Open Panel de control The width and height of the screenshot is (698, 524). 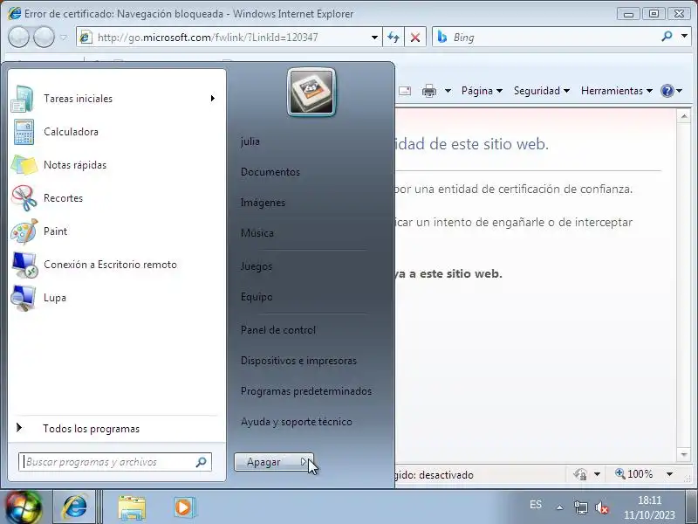point(278,330)
